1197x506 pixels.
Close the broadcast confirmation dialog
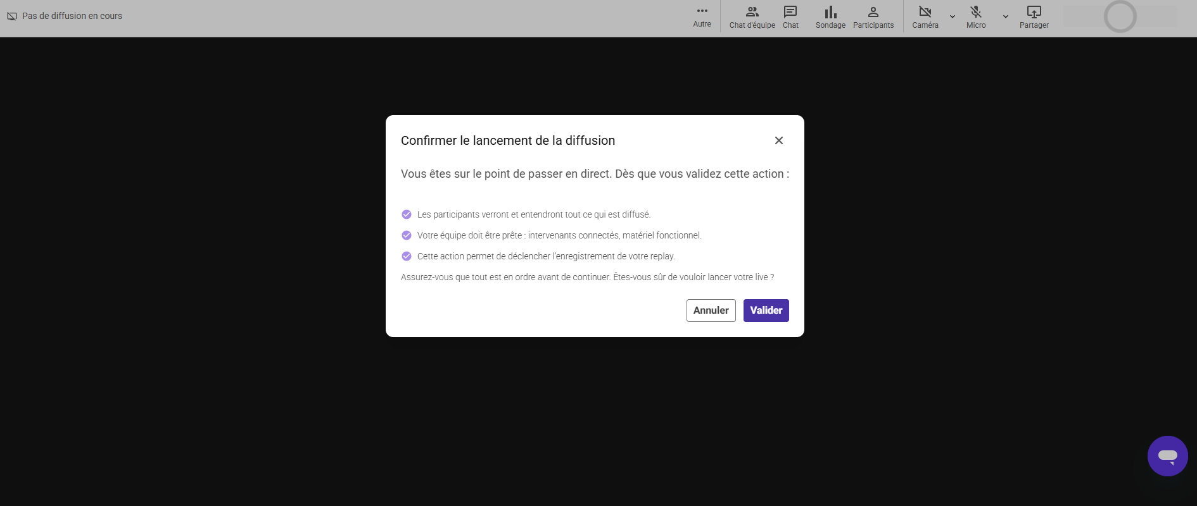pyautogui.click(x=779, y=140)
